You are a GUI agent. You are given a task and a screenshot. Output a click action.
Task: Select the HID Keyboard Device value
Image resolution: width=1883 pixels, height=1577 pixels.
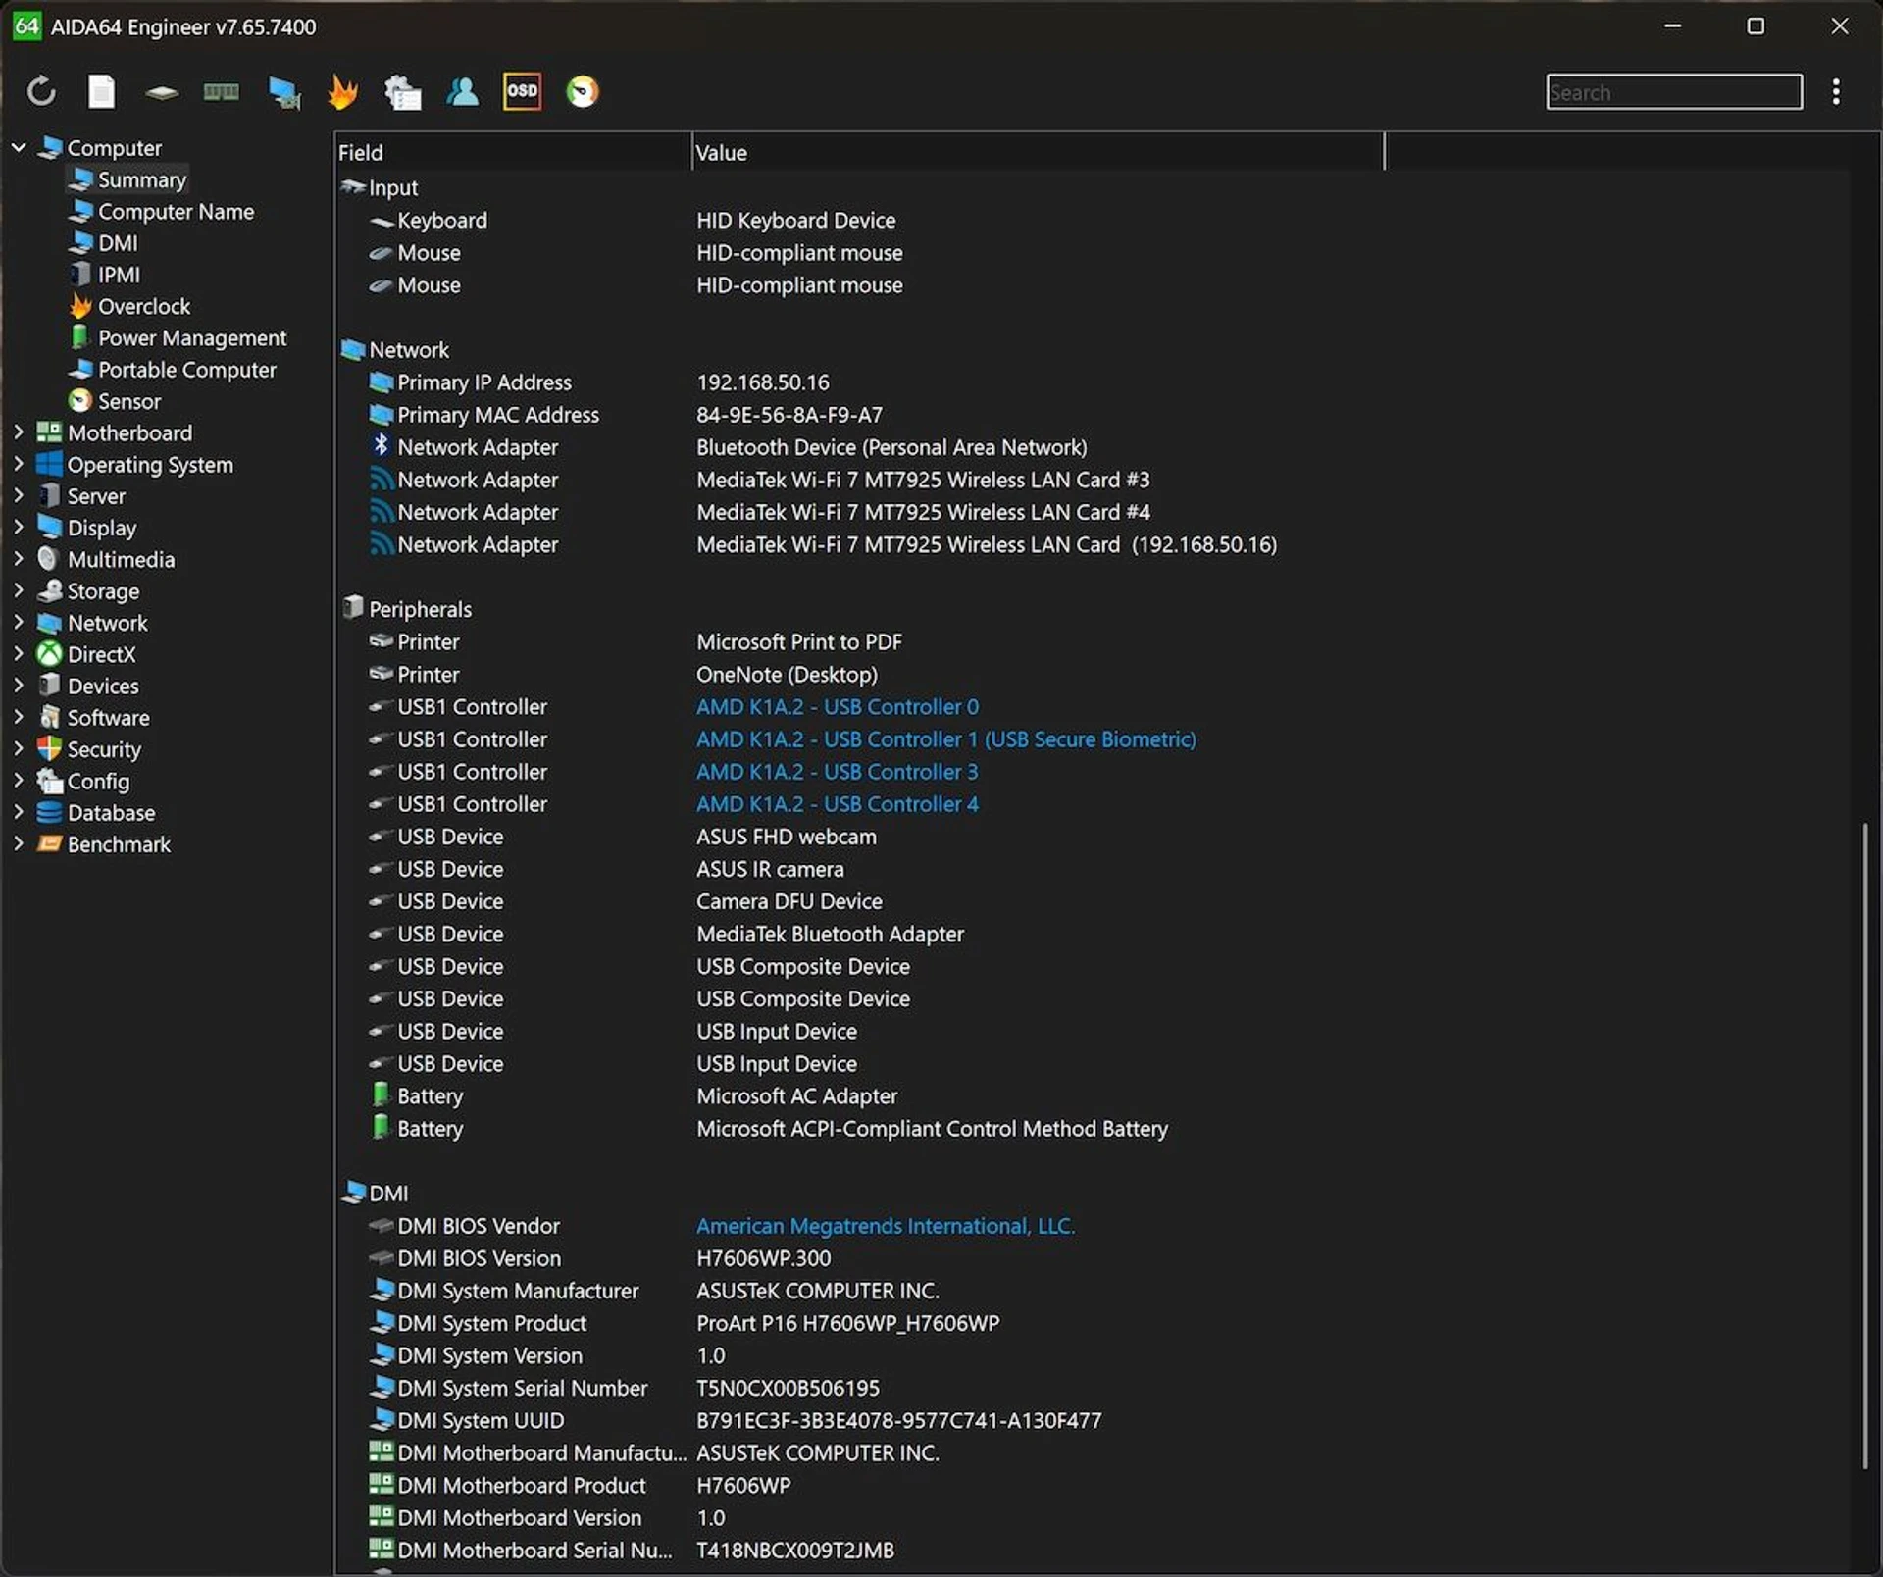coord(795,220)
